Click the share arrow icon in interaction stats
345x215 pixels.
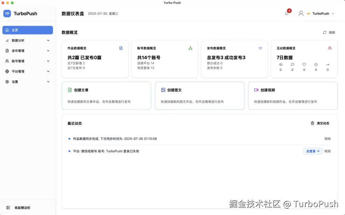click(x=327, y=64)
